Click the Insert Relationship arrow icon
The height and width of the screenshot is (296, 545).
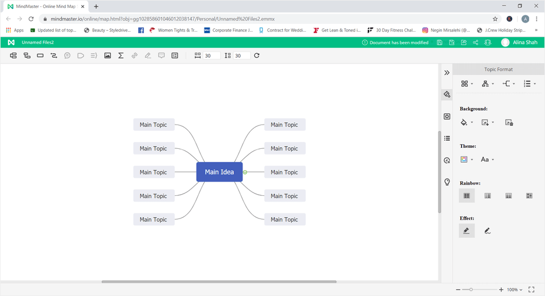pos(54,55)
